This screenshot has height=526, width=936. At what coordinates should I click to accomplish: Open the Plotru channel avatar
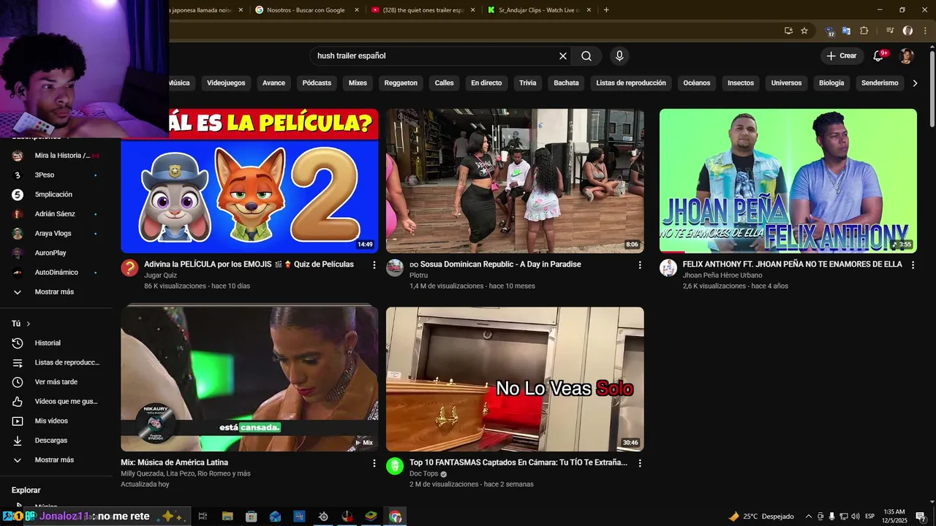395,267
